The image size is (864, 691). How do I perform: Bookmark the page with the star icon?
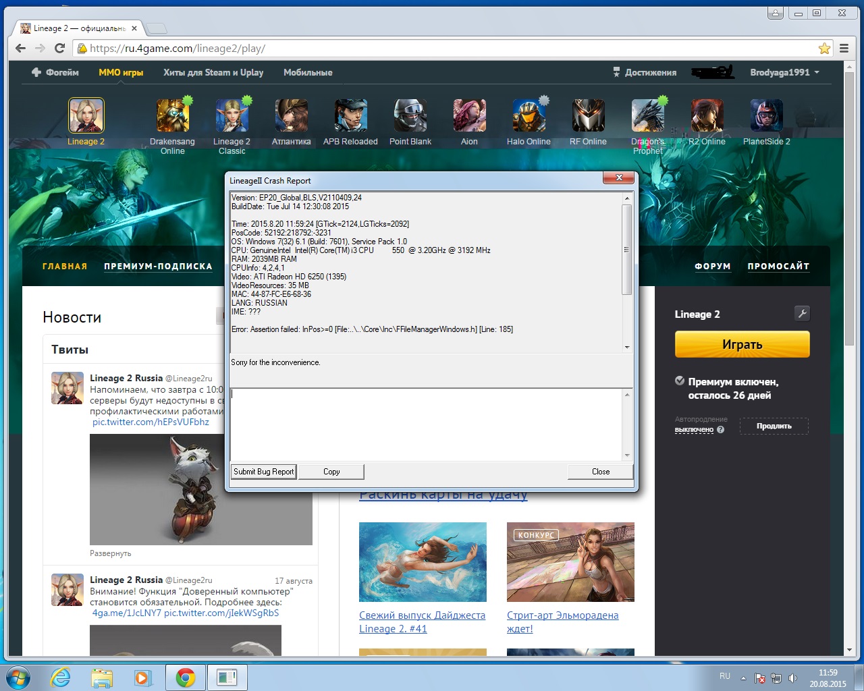(824, 49)
